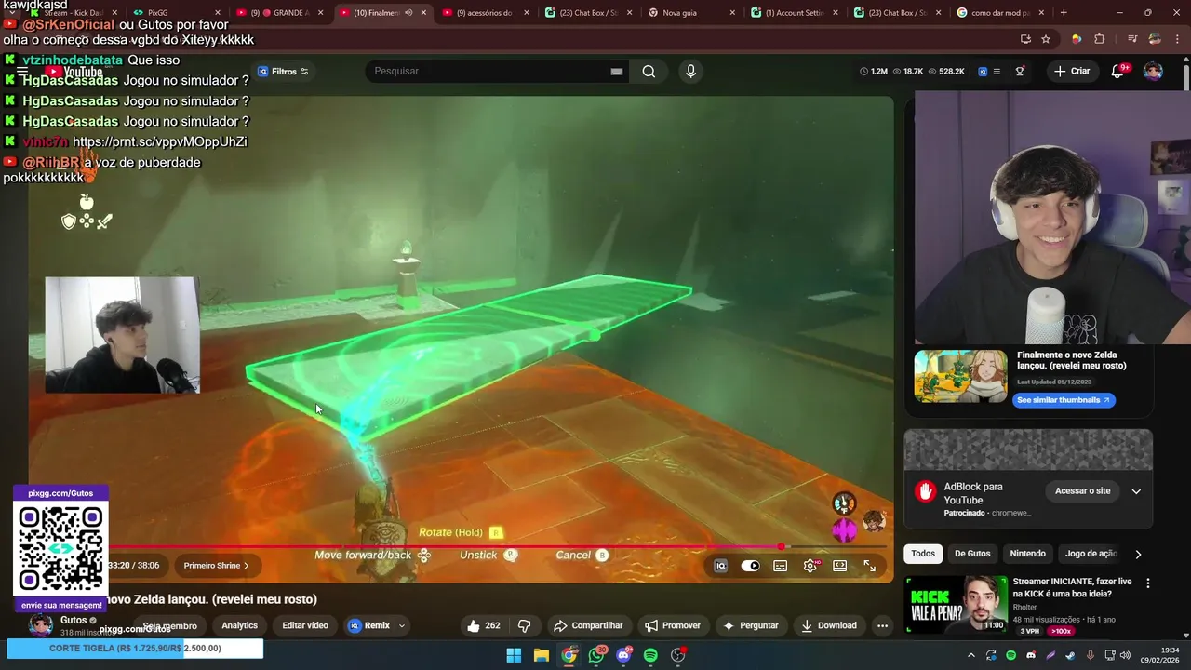The height and width of the screenshot is (670, 1191).
Task: Mute the playing tab via speaker icon
Action: click(408, 13)
